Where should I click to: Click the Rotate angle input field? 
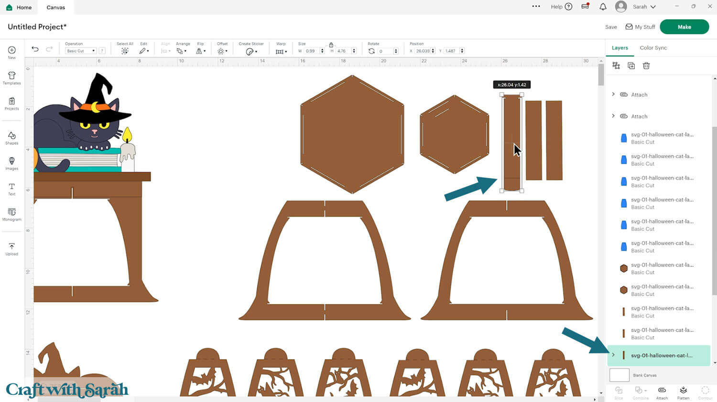click(385, 51)
